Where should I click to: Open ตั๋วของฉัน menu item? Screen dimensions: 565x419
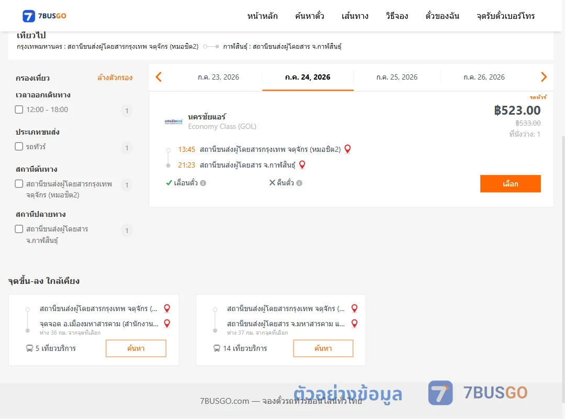[442, 16]
